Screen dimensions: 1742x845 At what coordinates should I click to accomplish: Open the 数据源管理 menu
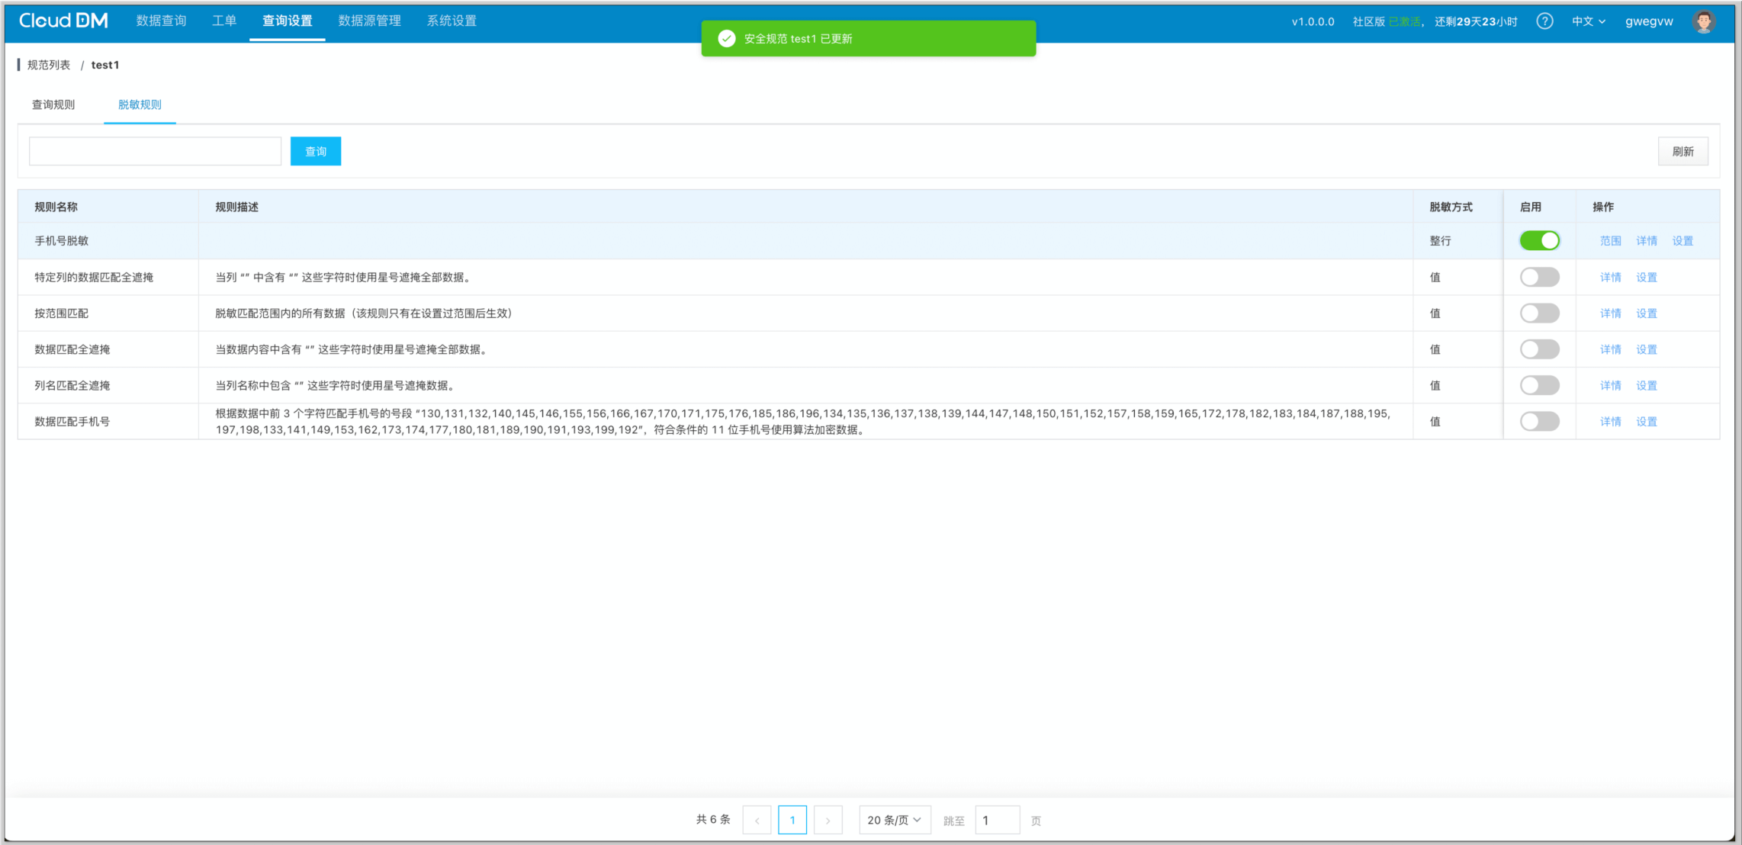369,21
